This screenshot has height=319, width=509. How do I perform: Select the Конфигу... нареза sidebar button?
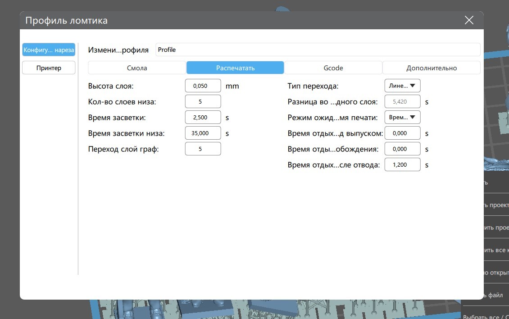tap(49, 50)
